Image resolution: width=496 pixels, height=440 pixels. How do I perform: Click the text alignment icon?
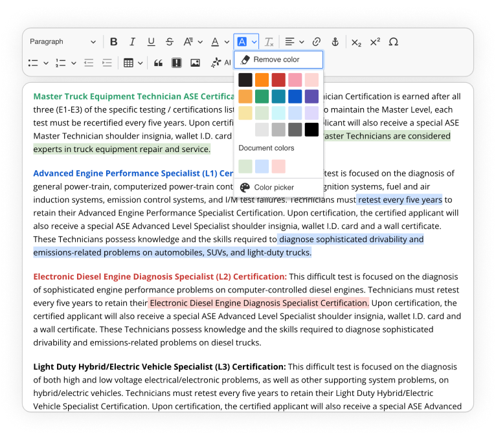point(289,41)
